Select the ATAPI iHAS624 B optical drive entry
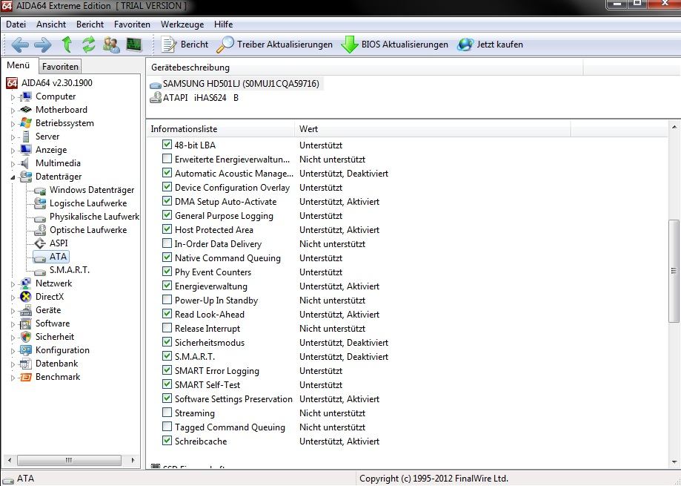 point(194,98)
